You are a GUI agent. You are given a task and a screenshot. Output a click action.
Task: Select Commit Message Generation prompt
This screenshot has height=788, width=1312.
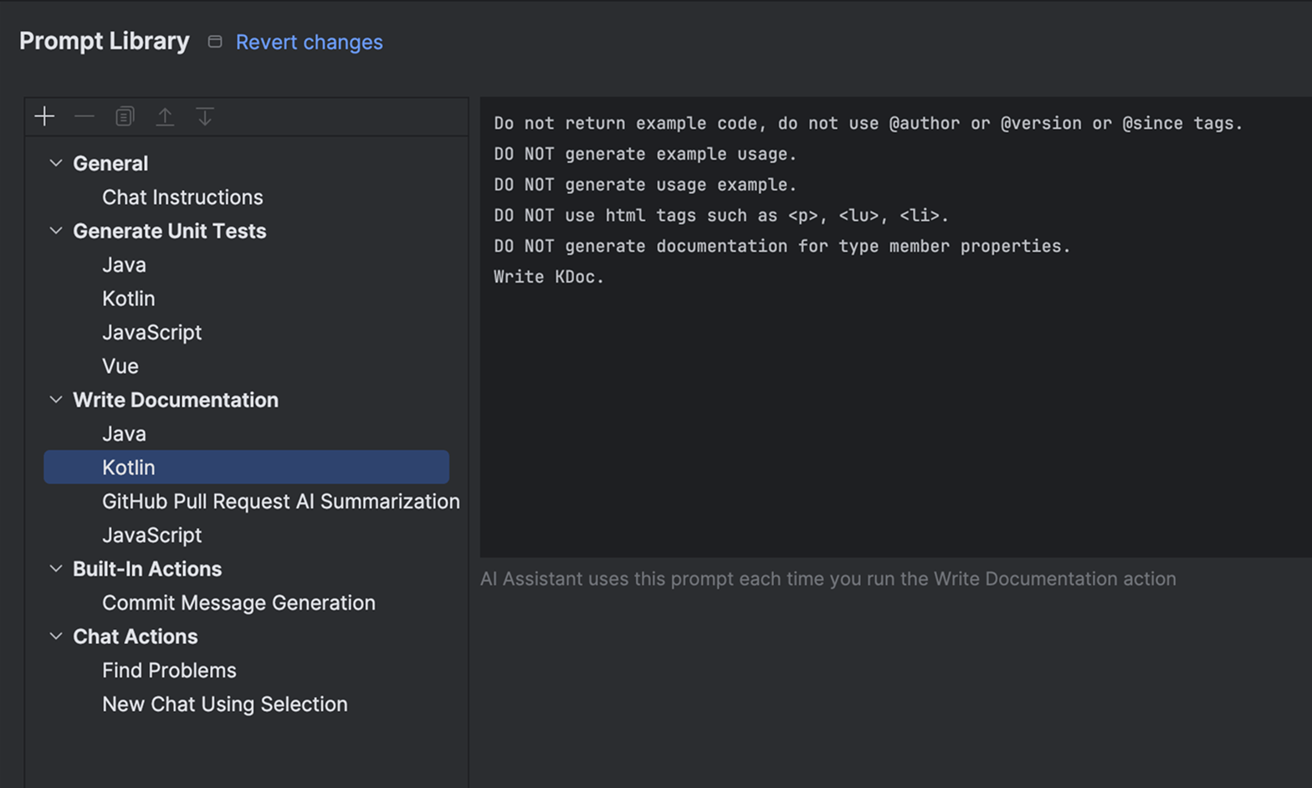click(x=238, y=603)
